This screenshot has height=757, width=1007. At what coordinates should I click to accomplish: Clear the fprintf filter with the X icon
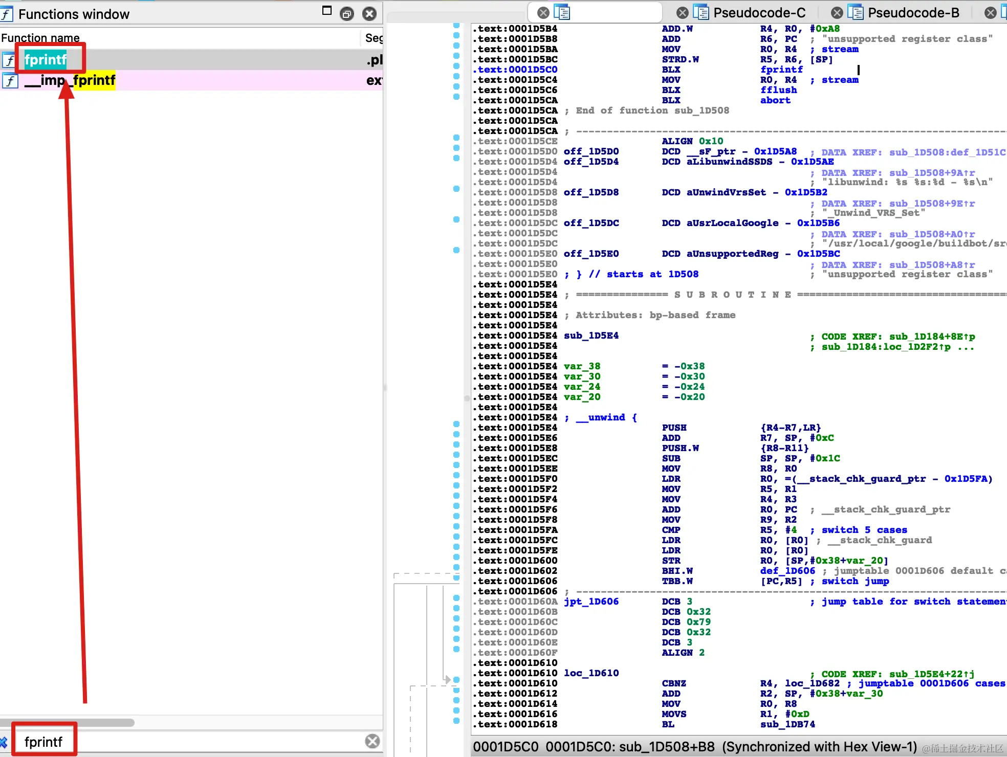coord(373,741)
